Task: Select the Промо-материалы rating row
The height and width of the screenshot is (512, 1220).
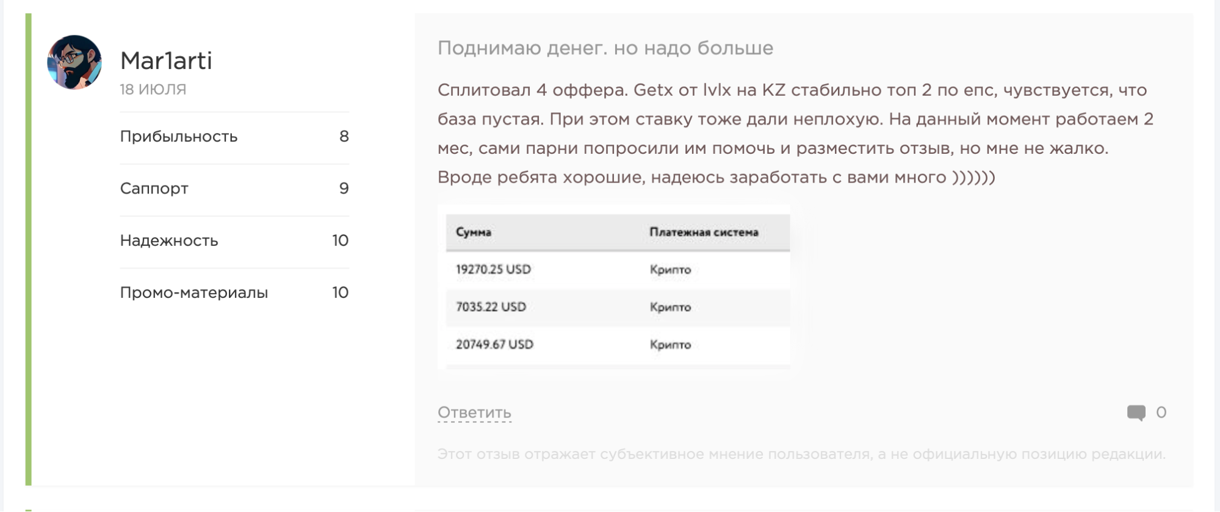Action: click(234, 292)
